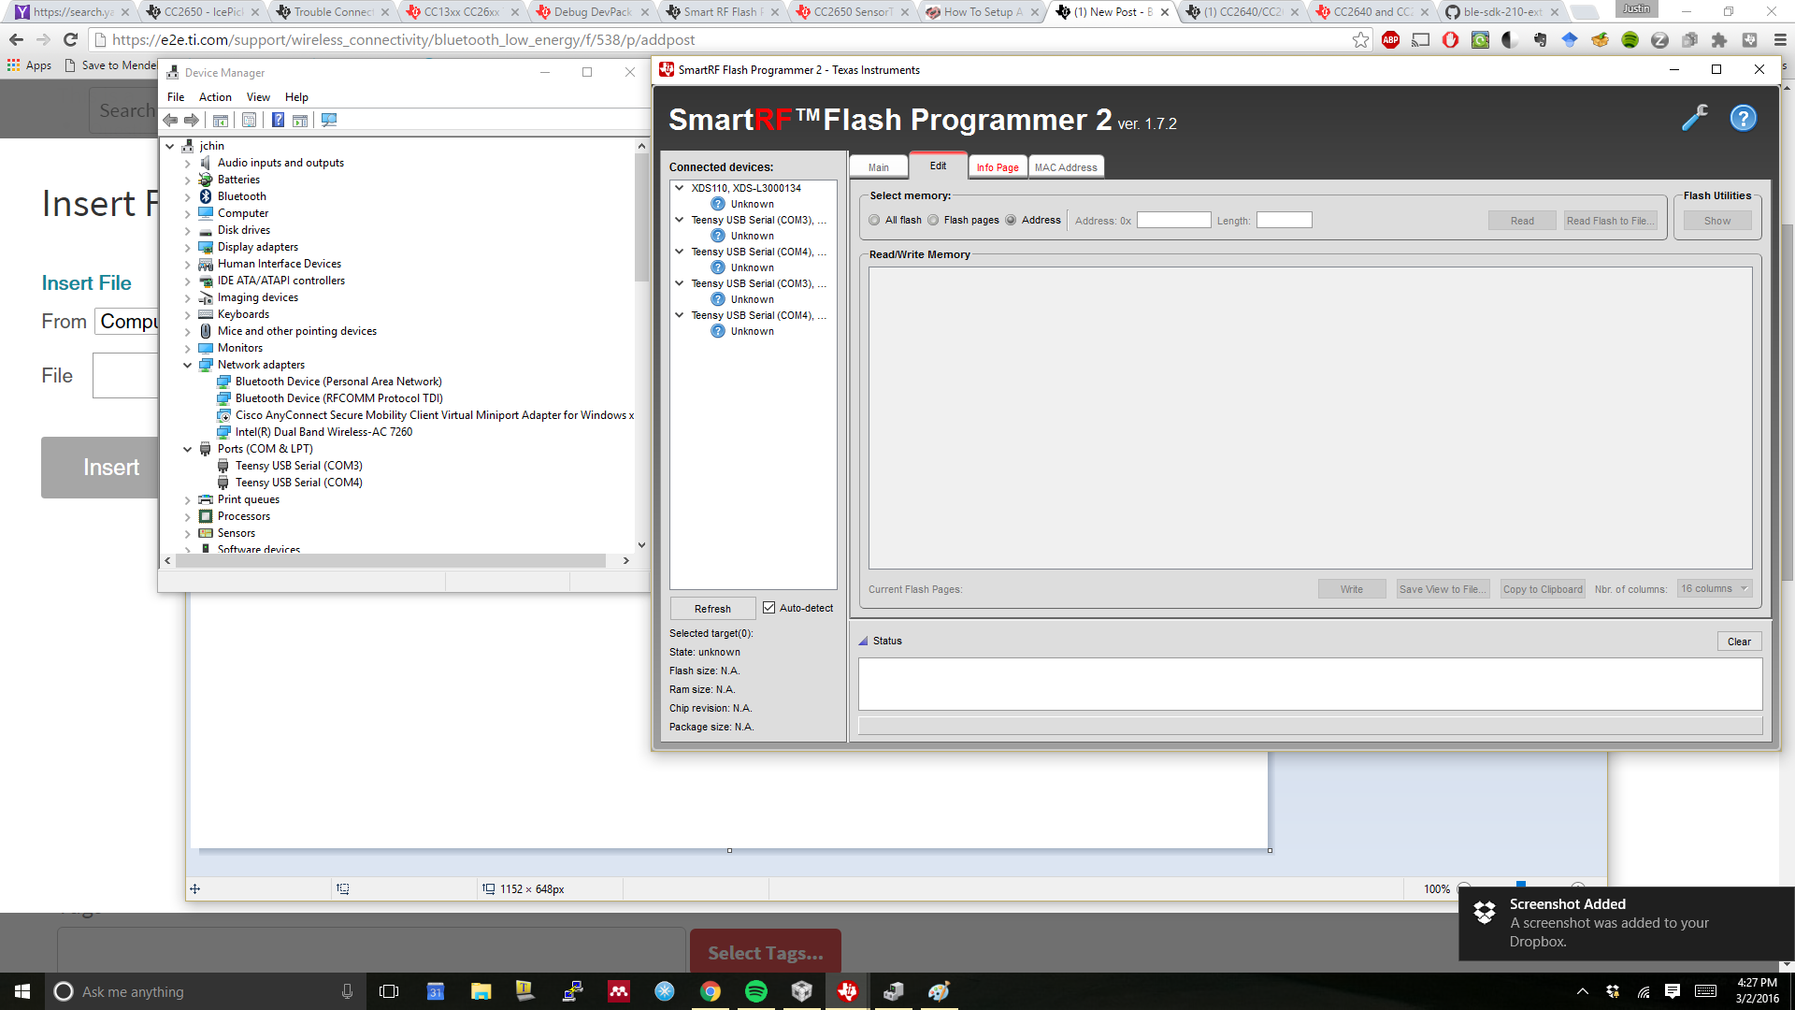Click the Show/Hide console tree toolbar icon
This screenshot has width=1795, height=1010.
(221, 120)
